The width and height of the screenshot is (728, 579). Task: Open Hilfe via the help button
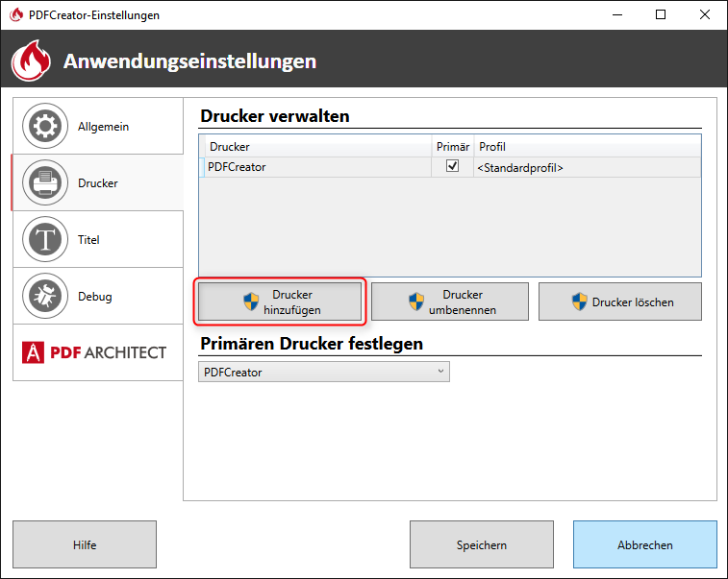pyautogui.click(x=85, y=544)
